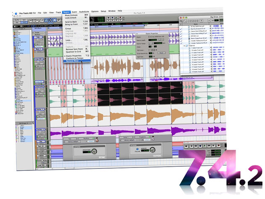Select the 14 Audio Track file
265x199 pixels.
click(197, 60)
